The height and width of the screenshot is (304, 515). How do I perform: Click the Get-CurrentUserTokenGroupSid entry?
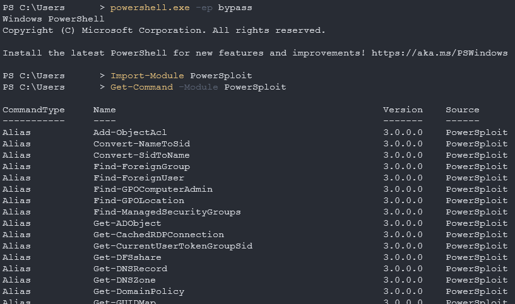[172, 246]
